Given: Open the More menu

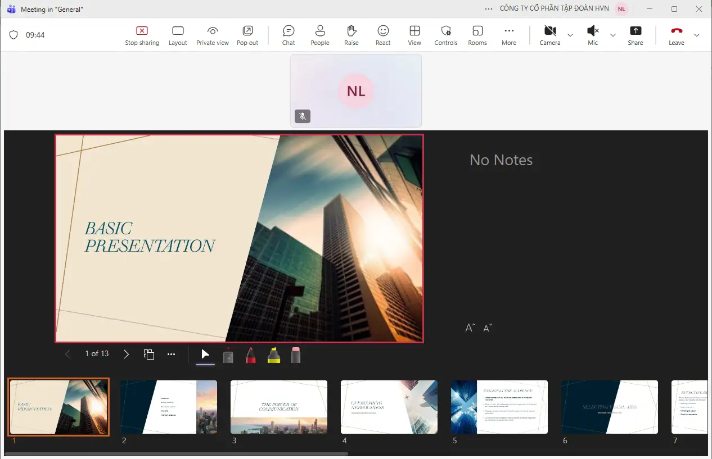Looking at the screenshot, I should tap(509, 35).
